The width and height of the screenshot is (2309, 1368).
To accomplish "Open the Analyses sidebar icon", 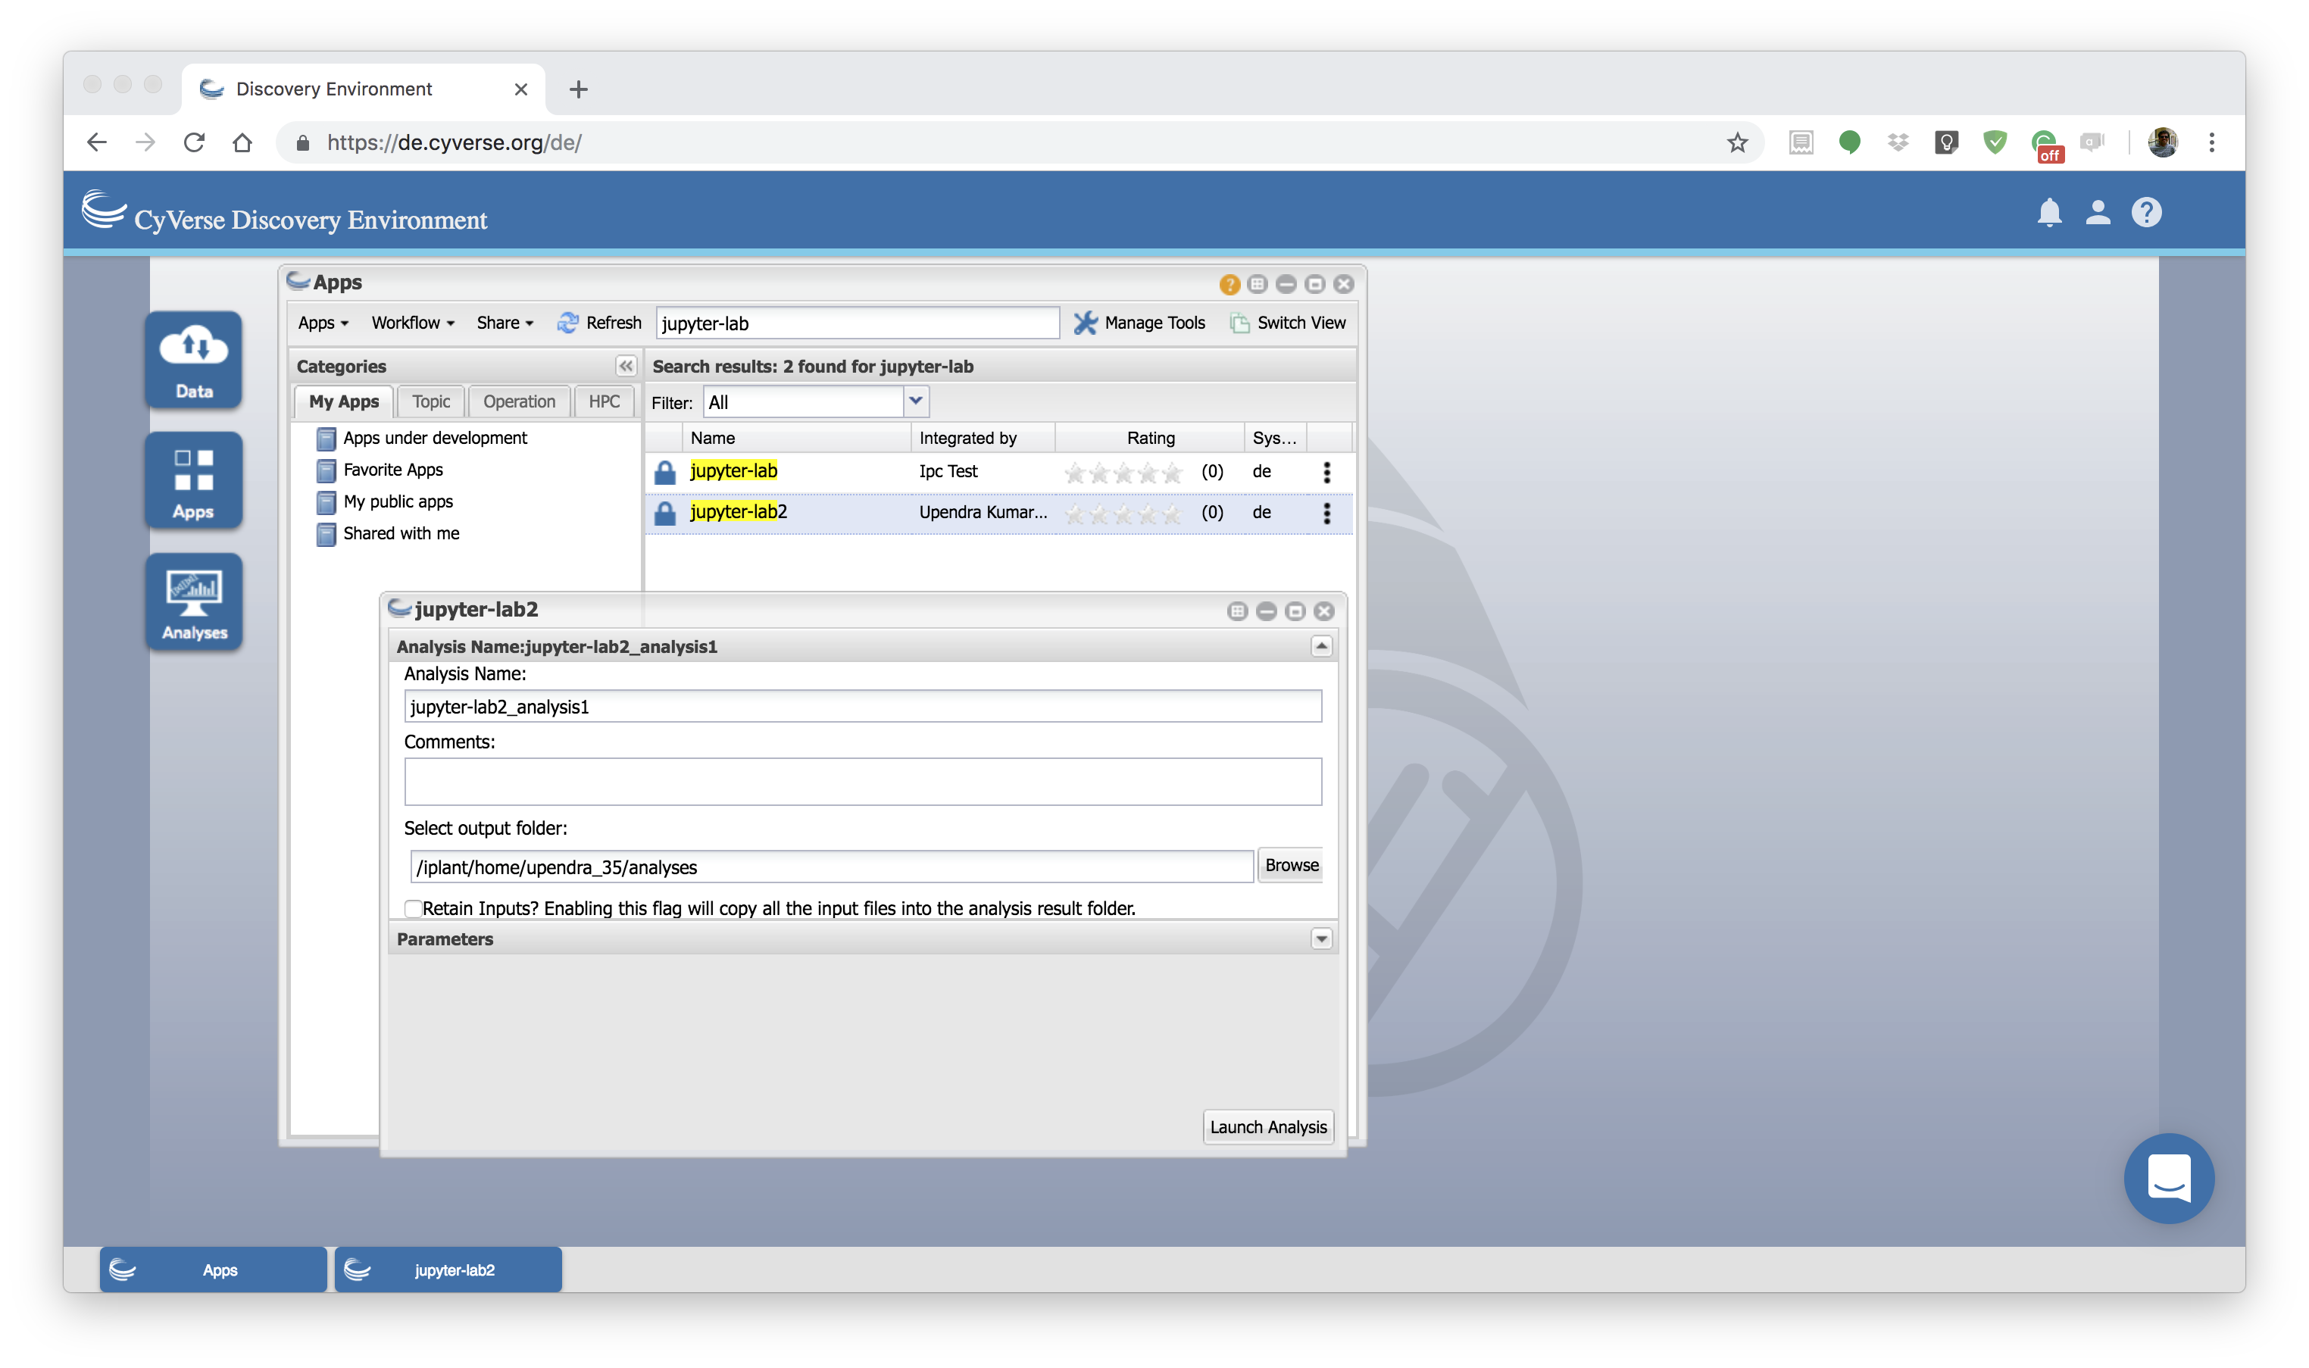I will click(194, 601).
